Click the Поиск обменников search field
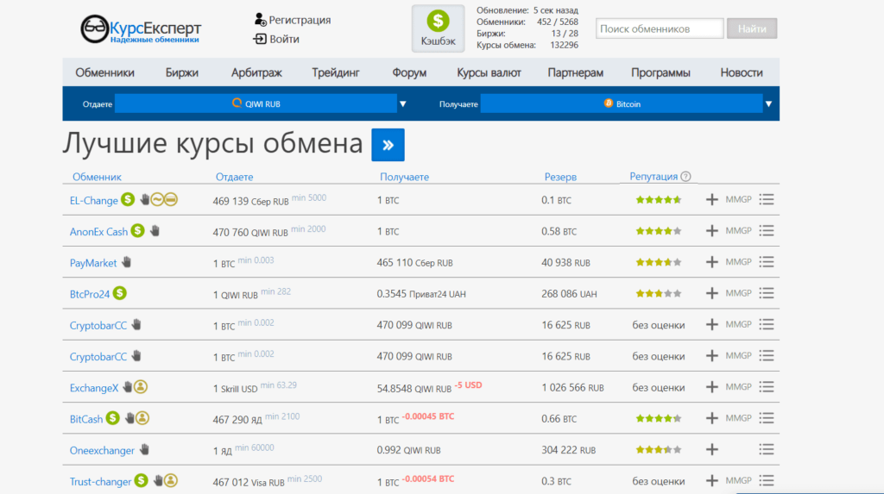Image resolution: width=884 pixels, height=494 pixels. [660, 28]
